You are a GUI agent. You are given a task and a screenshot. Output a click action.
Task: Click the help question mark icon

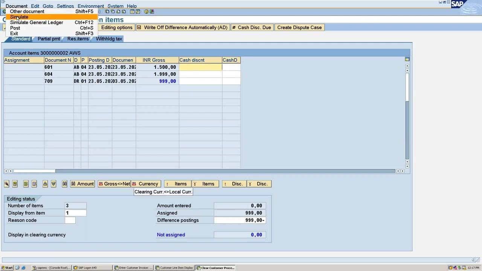click(x=146, y=12)
